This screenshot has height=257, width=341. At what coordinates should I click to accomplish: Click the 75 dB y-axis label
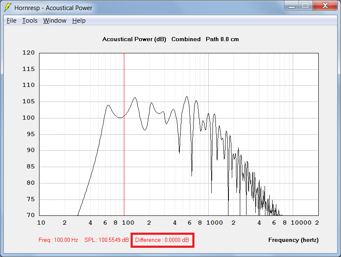tap(31, 199)
